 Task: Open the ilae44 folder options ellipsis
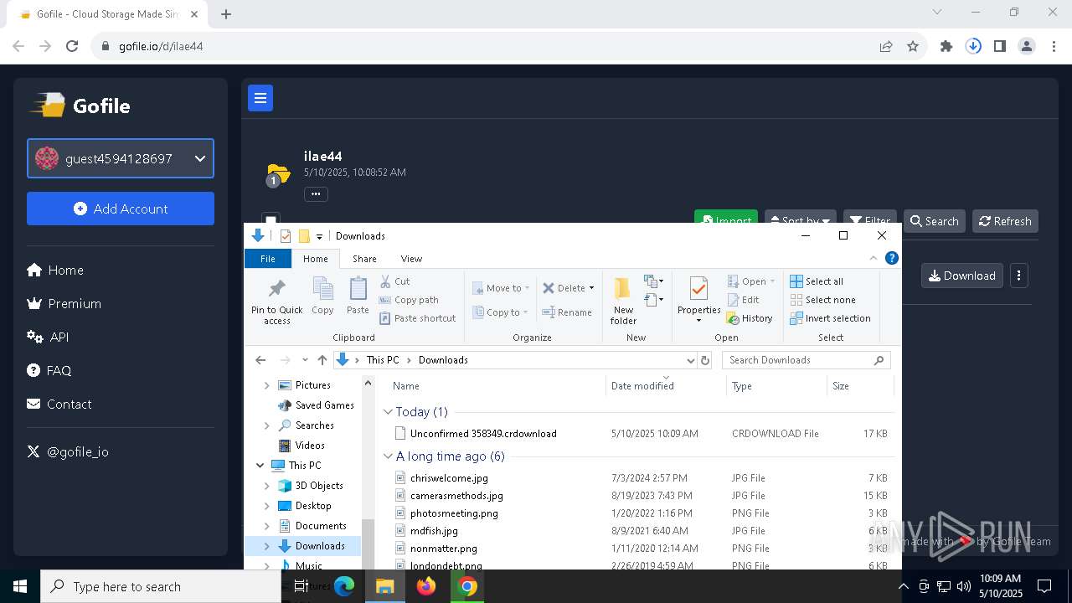coord(316,193)
